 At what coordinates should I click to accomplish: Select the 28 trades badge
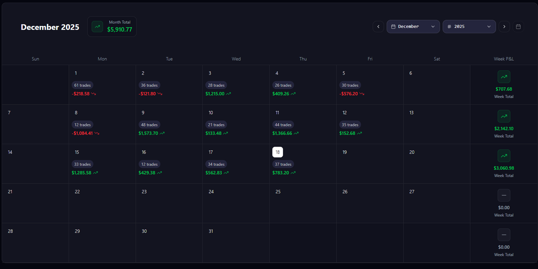216,85
